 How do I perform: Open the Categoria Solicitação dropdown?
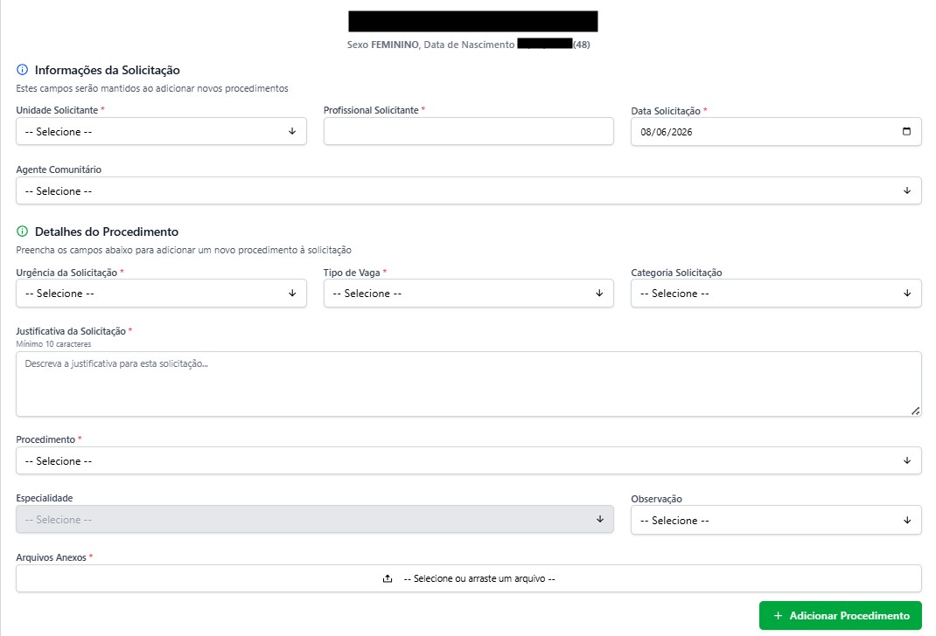pyautogui.click(x=776, y=294)
